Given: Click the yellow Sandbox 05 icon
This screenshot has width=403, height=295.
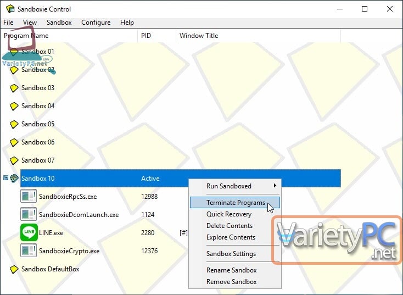Looking at the screenshot, I should click(x=14, y=124).
